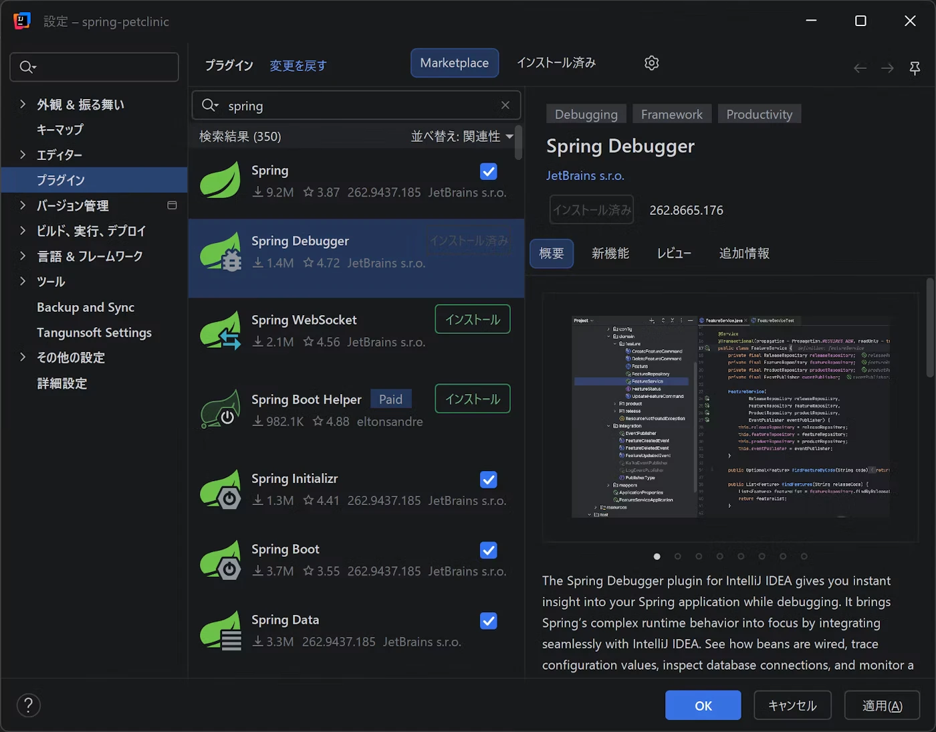Click the Spring Data plugin icon
This screenshot has width=936, height=732.
click(221, 630)
